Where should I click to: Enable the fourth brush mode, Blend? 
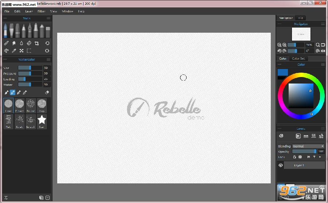coord(25,92)
